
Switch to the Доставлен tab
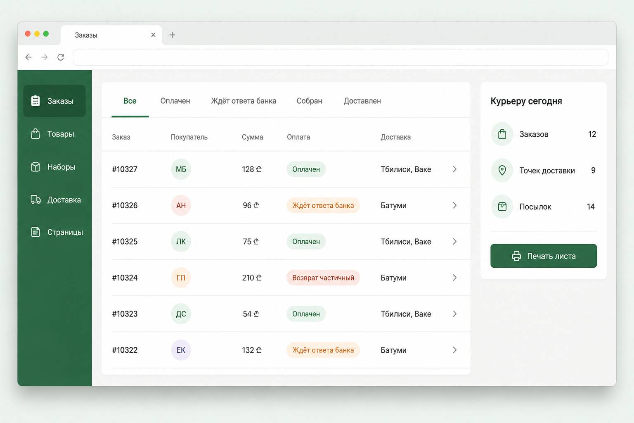[362, 101]
